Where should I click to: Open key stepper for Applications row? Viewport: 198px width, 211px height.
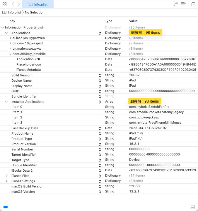100,33
